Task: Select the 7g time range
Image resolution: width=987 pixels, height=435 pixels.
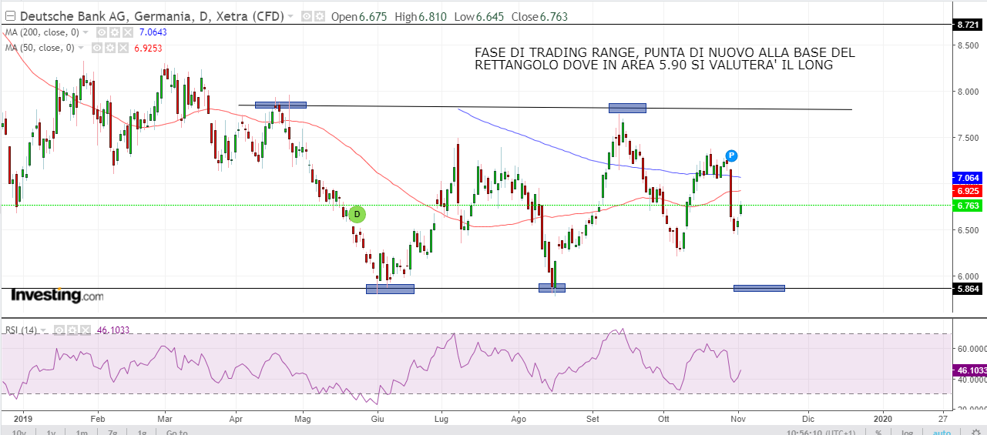Action: pyautogui.click(x=112, y=431)
